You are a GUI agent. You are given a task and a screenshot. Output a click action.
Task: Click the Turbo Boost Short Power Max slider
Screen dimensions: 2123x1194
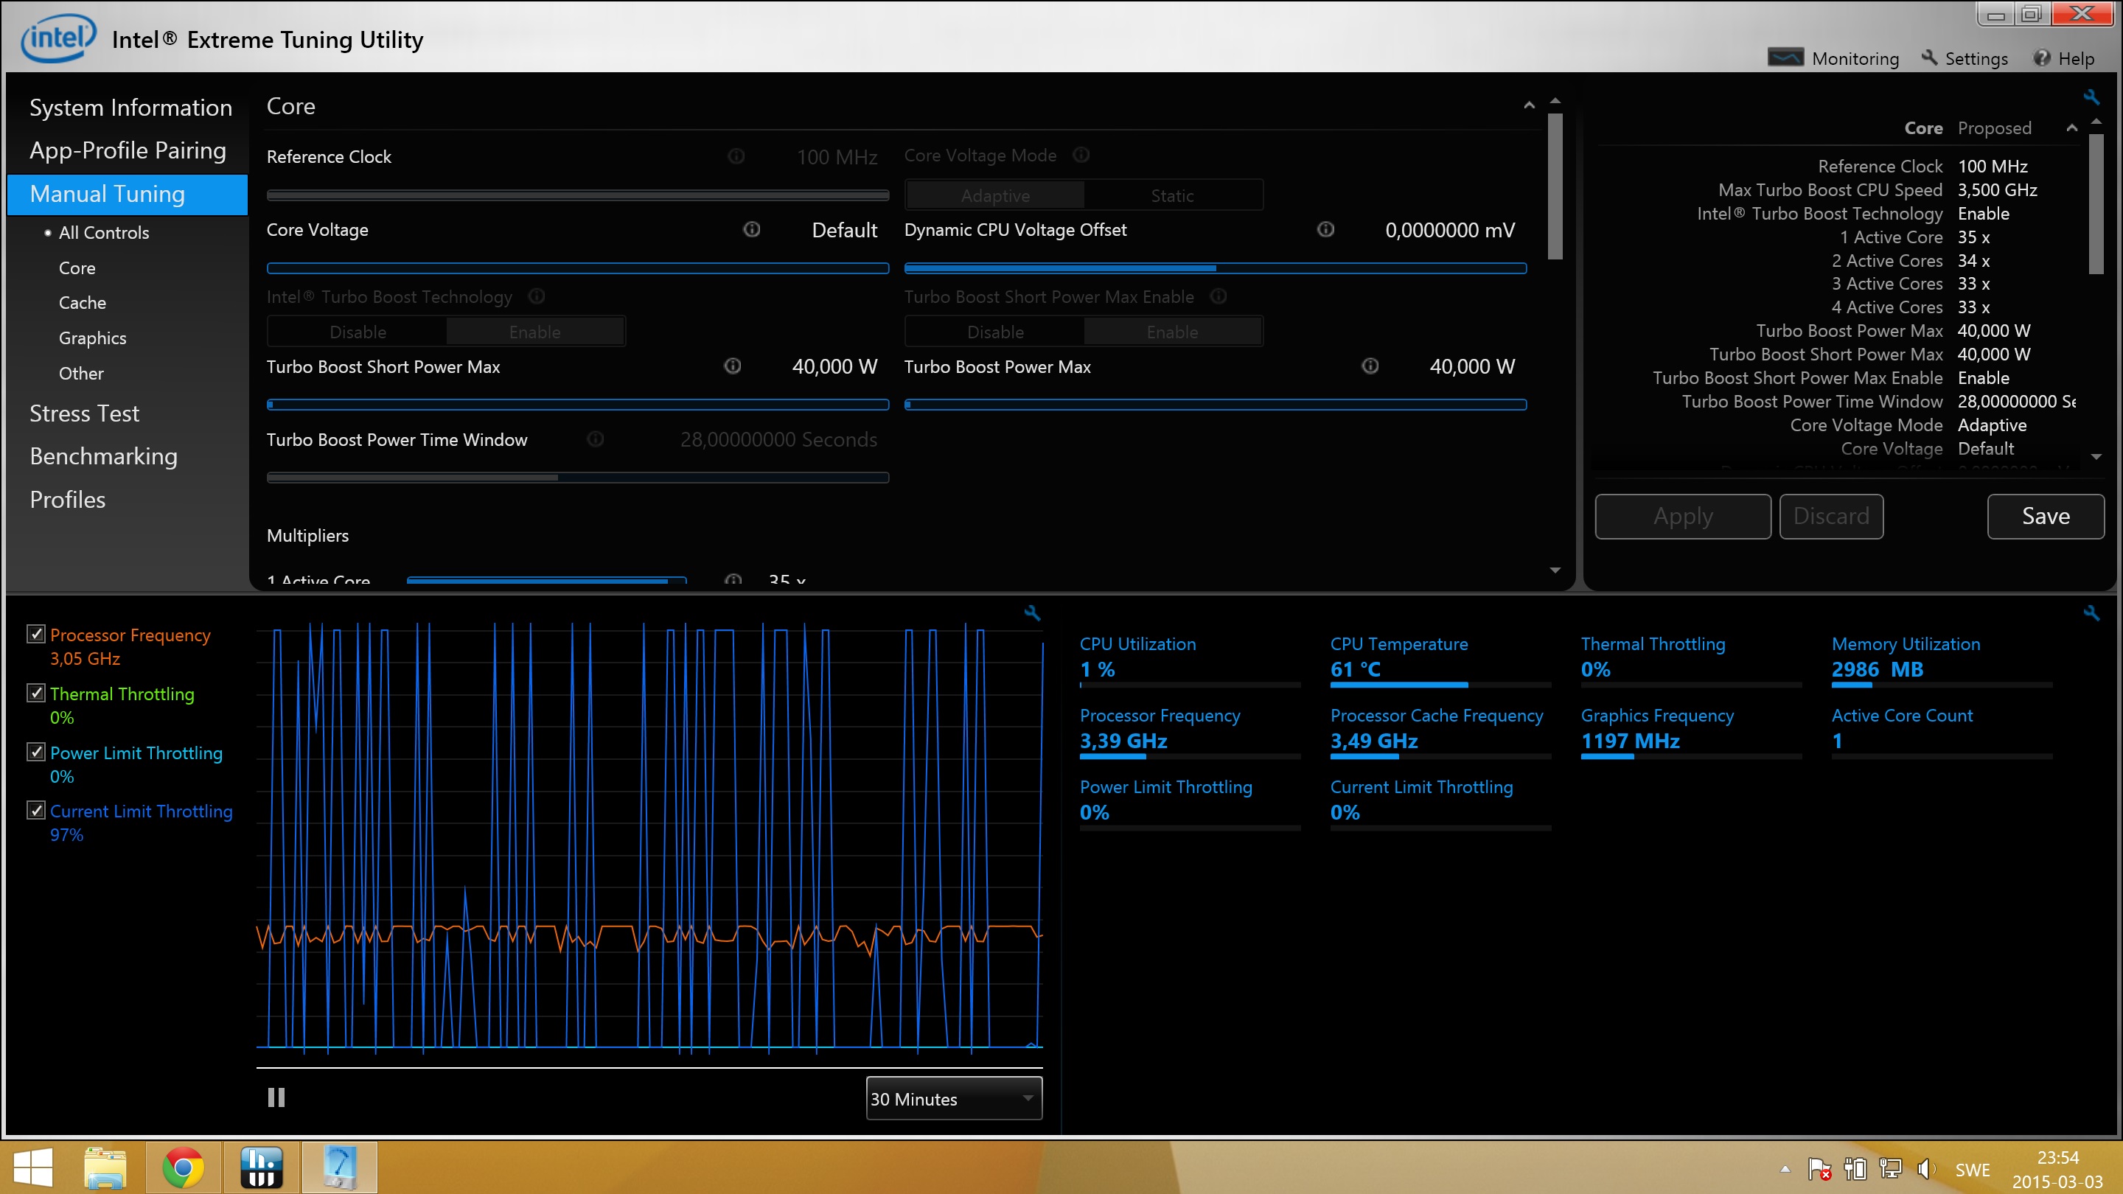click(x=578, y=405)
